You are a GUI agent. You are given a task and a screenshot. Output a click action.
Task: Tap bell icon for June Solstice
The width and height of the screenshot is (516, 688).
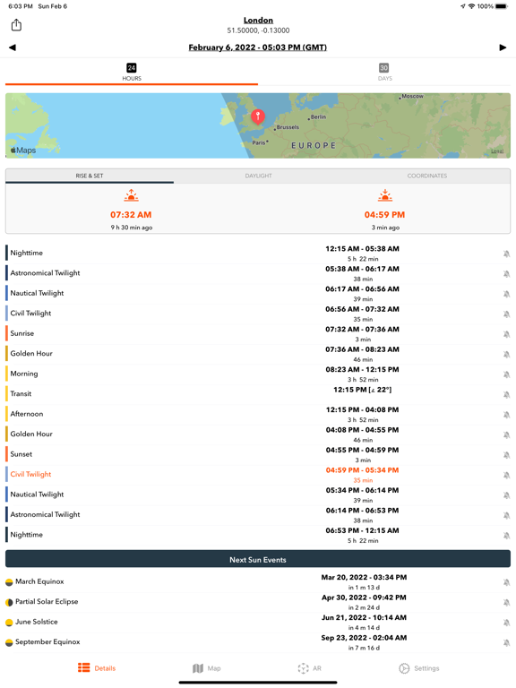pyautogui.click(x=506, y=623)
